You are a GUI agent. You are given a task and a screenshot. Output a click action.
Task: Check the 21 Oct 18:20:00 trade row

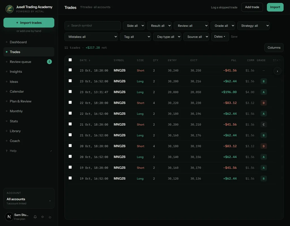(70, 124)
